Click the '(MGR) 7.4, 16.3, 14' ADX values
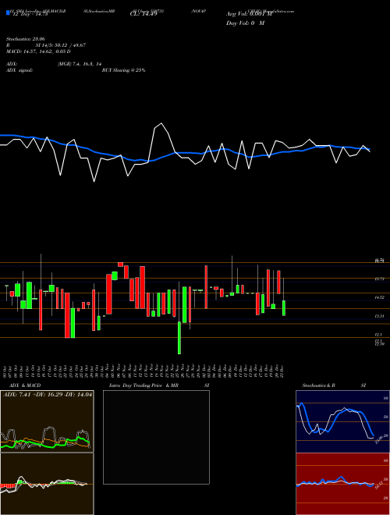The width and height of the screenshot is (390, 515). click(79, 65)
